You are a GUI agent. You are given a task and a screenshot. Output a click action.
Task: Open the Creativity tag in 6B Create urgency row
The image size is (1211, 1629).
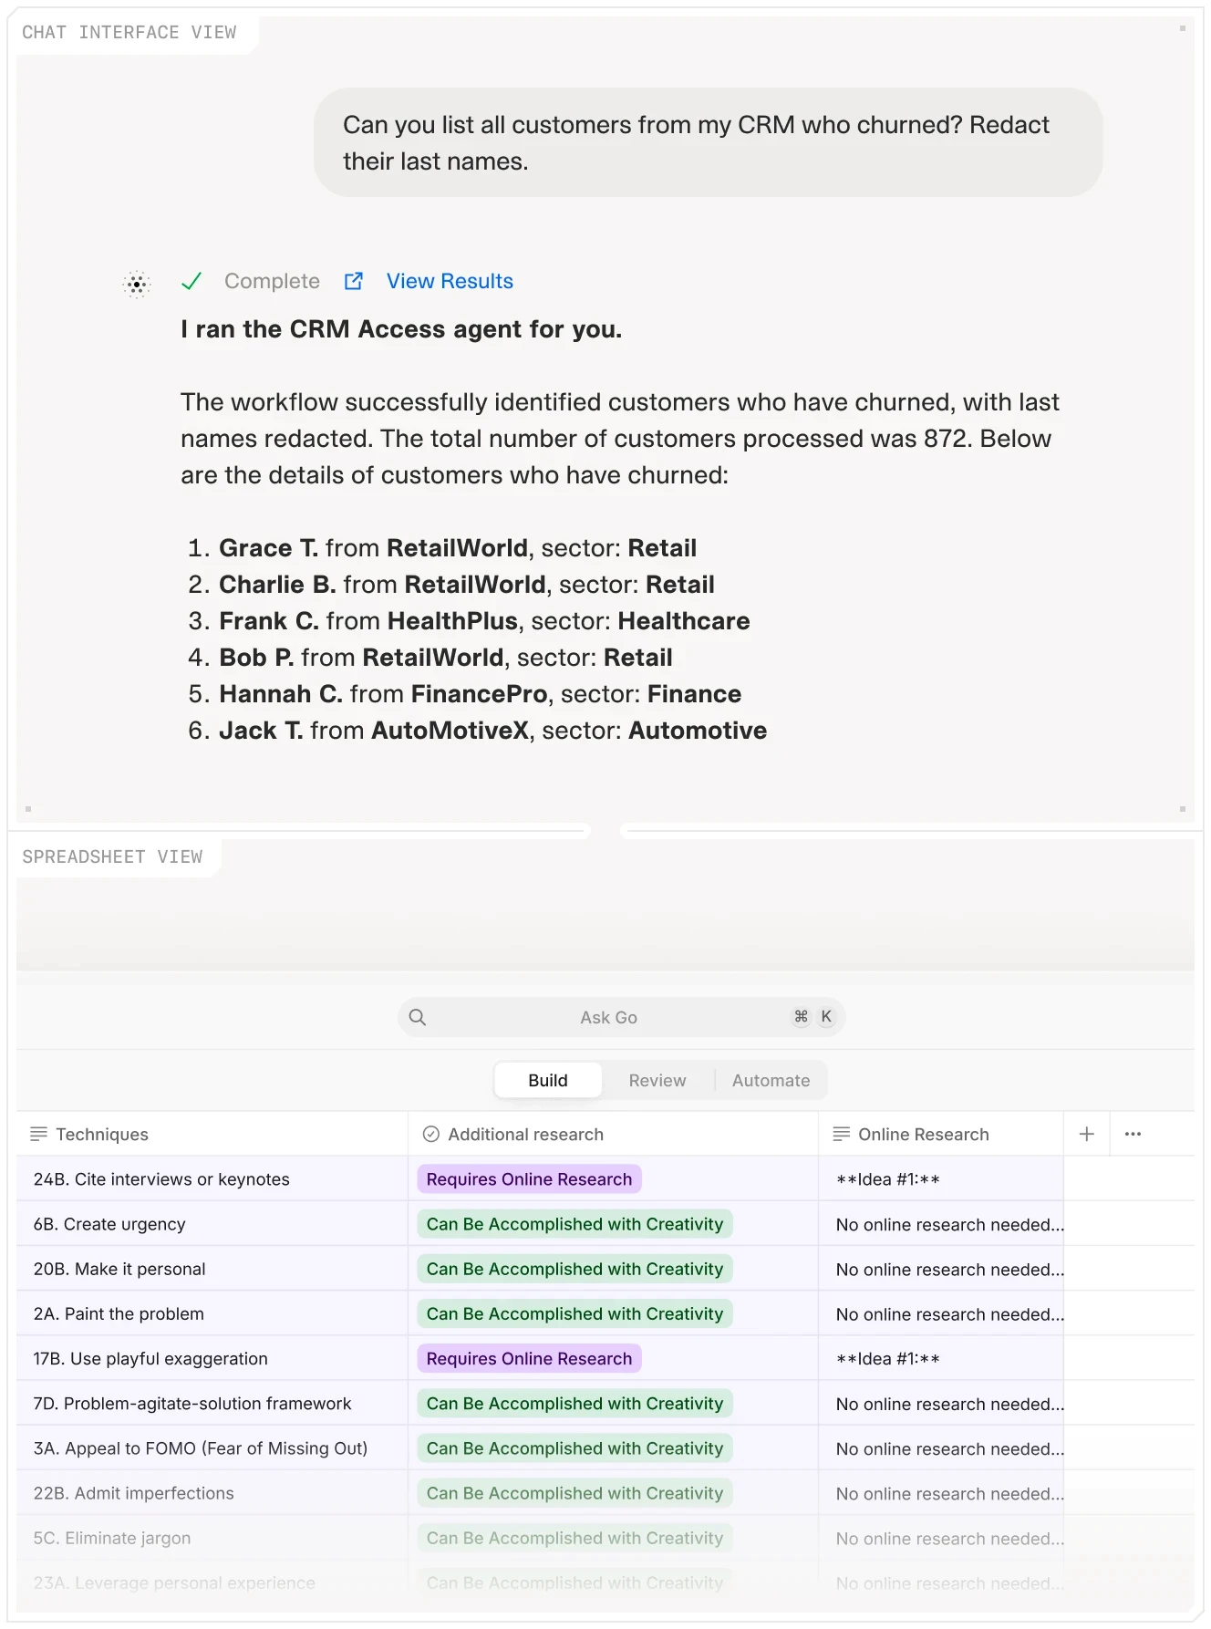pyautogui.click(x=574, y=1224)
